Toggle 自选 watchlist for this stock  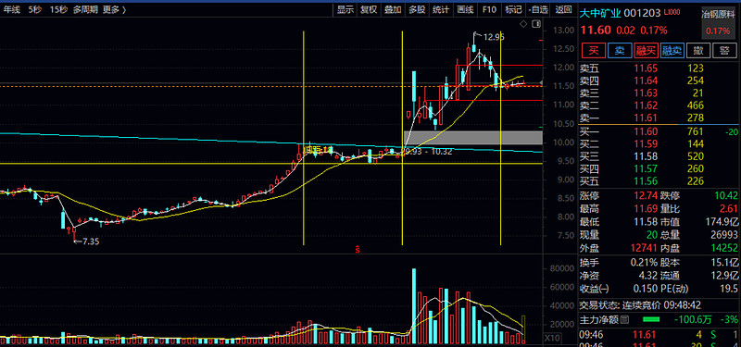point(539,9)
